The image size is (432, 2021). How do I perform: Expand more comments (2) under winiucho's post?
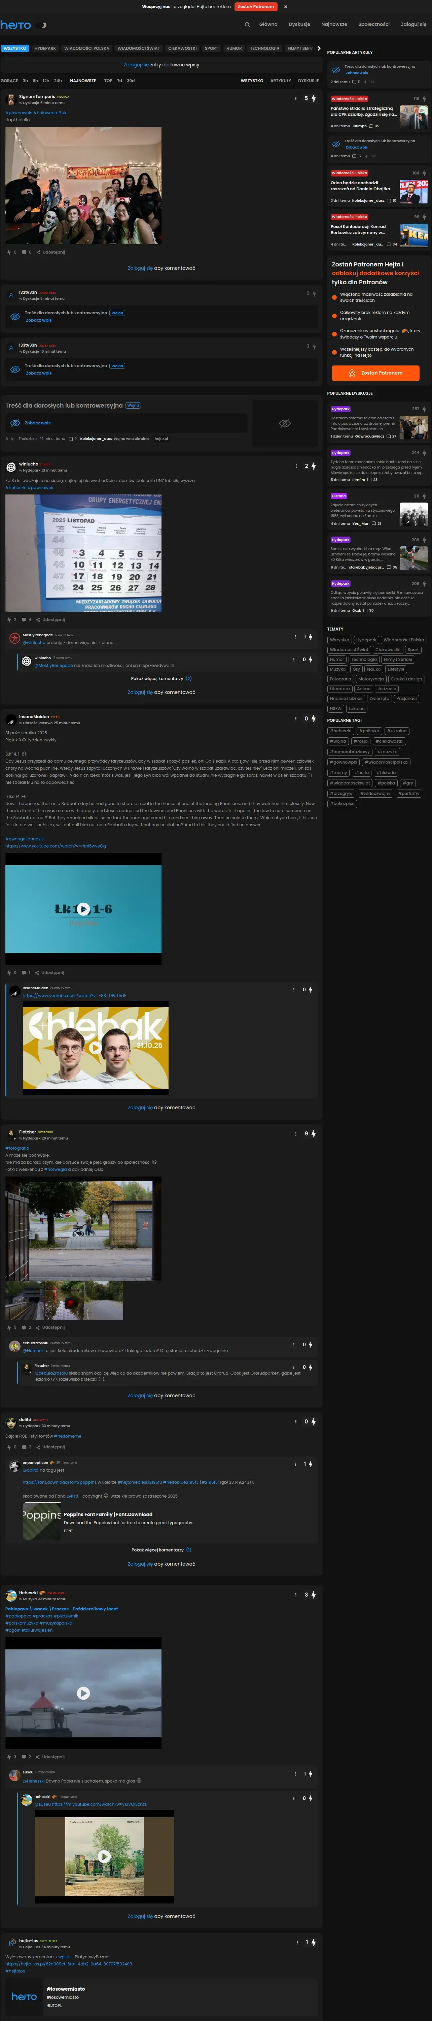point(161,679)
